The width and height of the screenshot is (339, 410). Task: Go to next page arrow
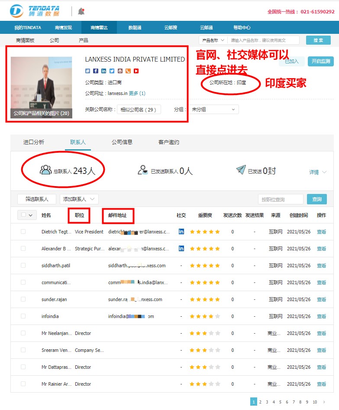point(324,402)
